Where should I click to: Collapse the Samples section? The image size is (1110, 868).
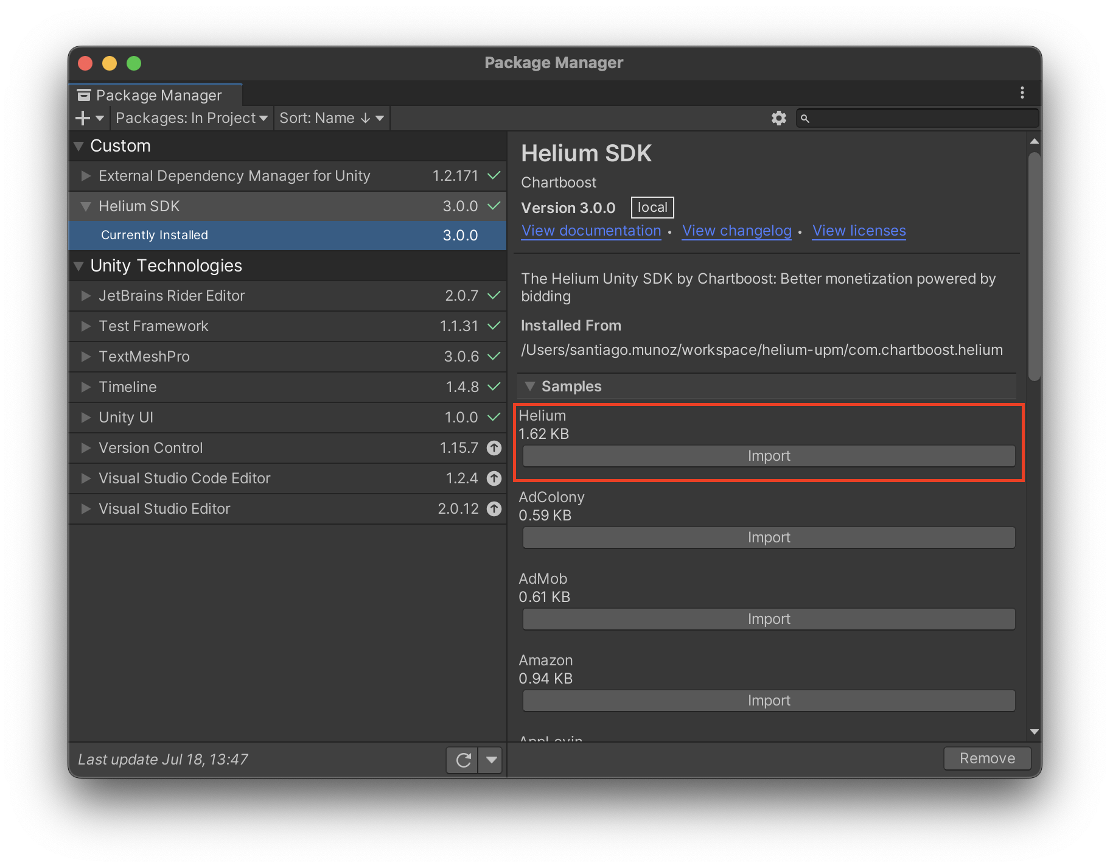click(529, 387)
